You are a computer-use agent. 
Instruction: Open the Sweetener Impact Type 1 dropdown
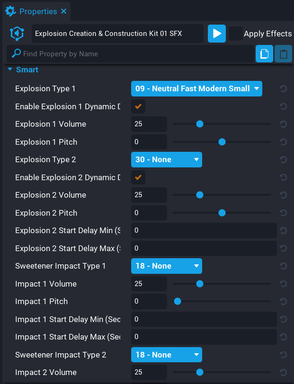tap(167, 266)
